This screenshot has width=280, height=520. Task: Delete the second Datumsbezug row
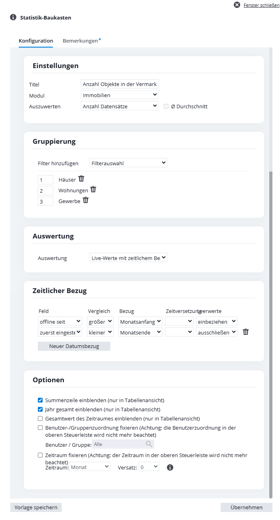click(246, 332)
